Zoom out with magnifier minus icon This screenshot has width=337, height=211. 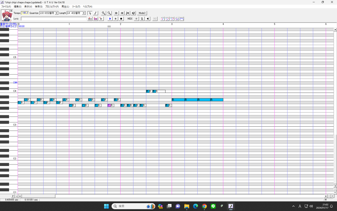[x=109, y=13]
